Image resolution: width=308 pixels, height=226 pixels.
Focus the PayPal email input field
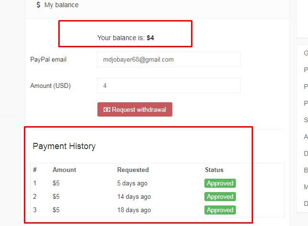169,60
